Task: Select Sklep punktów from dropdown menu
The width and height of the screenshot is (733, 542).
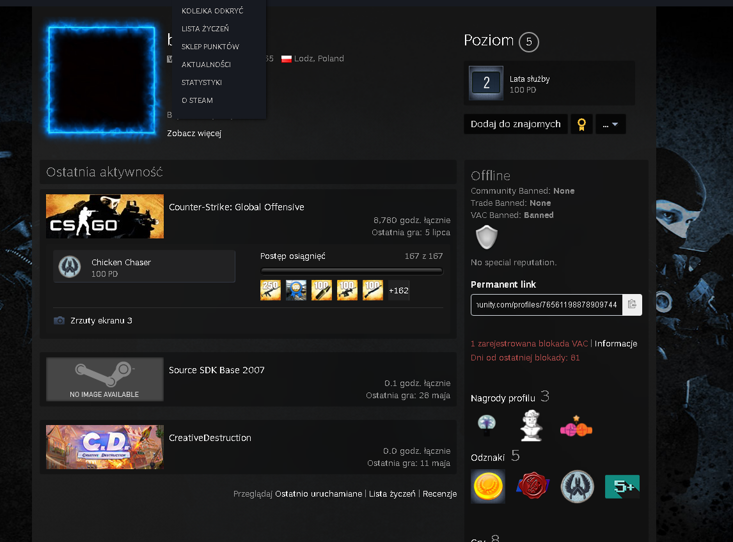Action: tap(210, 47)
